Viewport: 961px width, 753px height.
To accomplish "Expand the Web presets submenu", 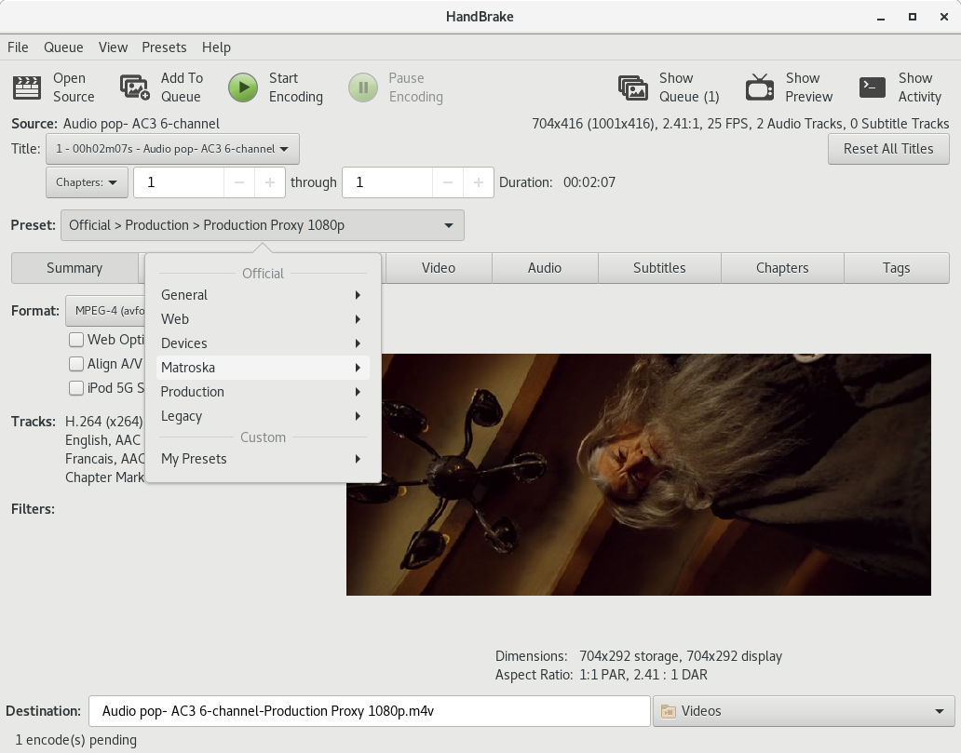I will 263,319.
